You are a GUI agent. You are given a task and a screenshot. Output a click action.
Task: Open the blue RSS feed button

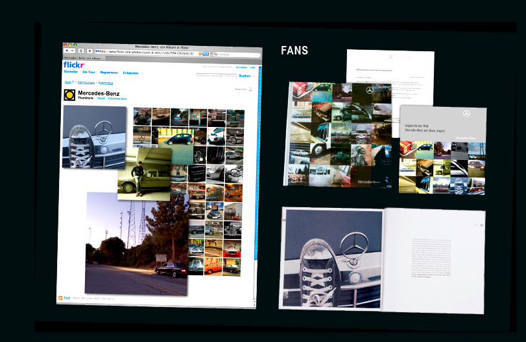coord(206,54)
